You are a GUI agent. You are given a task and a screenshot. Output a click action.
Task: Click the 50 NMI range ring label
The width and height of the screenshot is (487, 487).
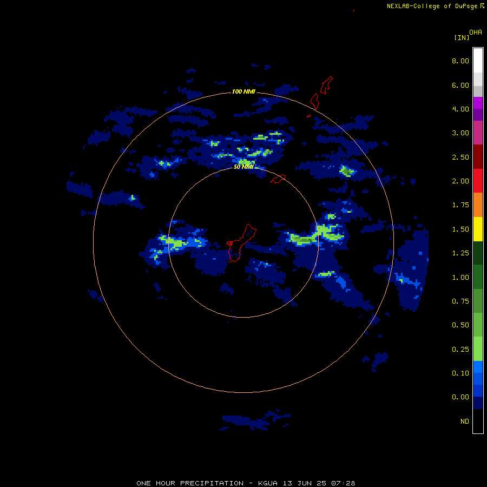click(x=243, y=167)
